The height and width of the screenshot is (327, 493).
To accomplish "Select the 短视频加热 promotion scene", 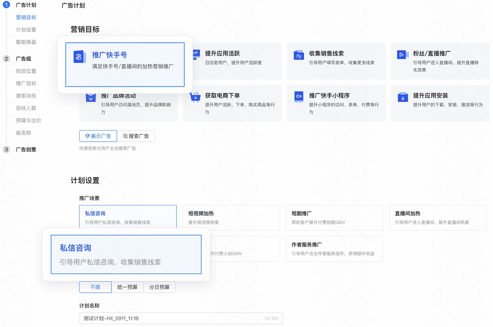I will [231, 218].
